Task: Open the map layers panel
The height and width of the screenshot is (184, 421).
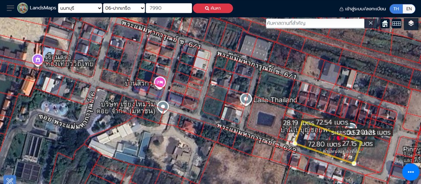Action: pos(411,23)
